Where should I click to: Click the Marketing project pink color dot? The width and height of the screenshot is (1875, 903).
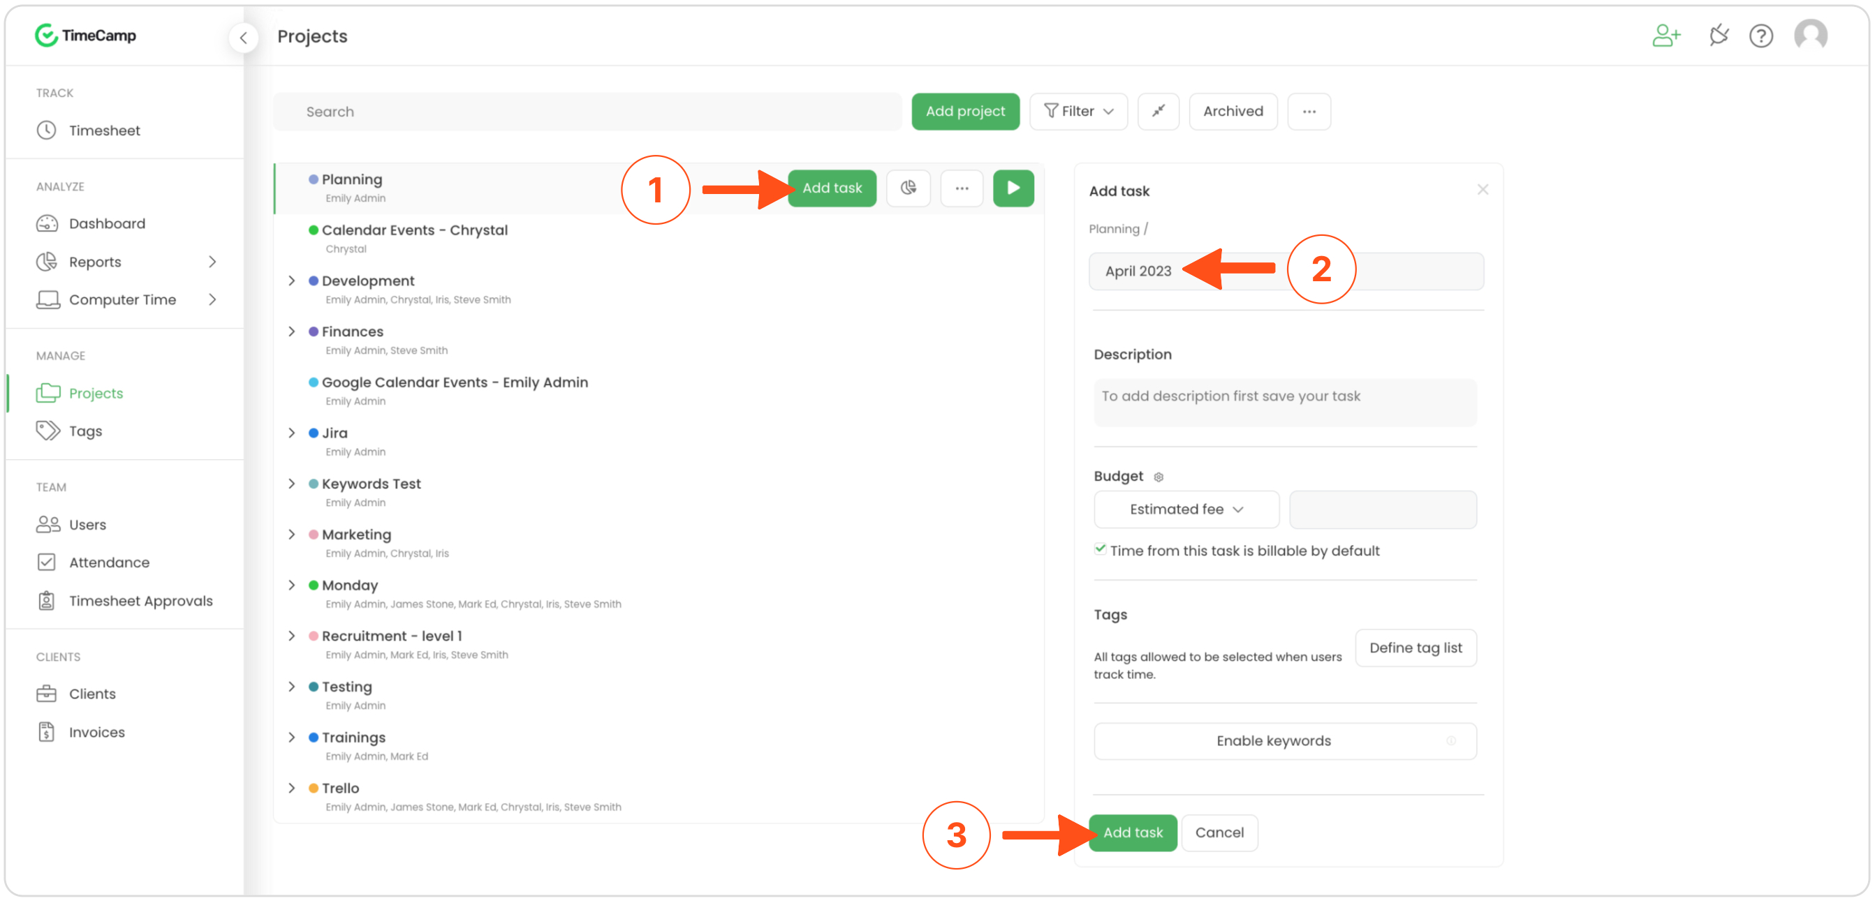pos(313,535)
